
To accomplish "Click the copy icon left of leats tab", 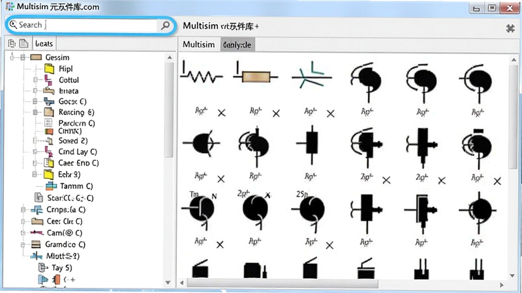I will tap(12, 44).
